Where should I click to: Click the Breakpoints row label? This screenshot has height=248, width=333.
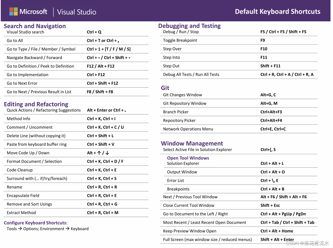pyautogui.click(x=178, y=189)
